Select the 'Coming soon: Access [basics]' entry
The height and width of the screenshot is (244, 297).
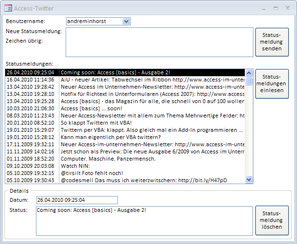tap(125, 72)
